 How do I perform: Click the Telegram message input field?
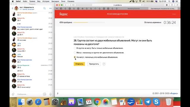[29, 94]
